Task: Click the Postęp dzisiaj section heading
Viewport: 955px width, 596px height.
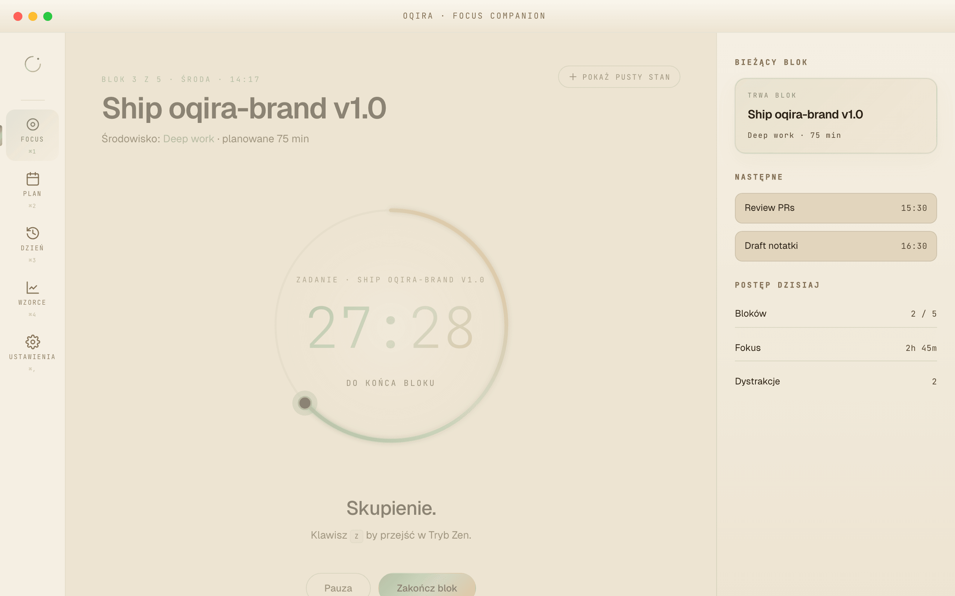Action: pos(777,285)
